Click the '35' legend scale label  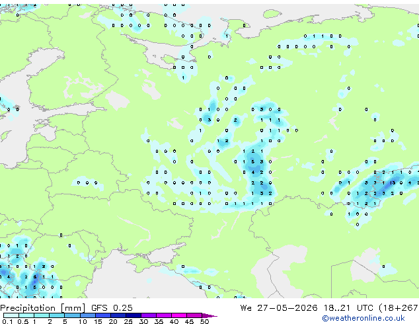[159, 321]
